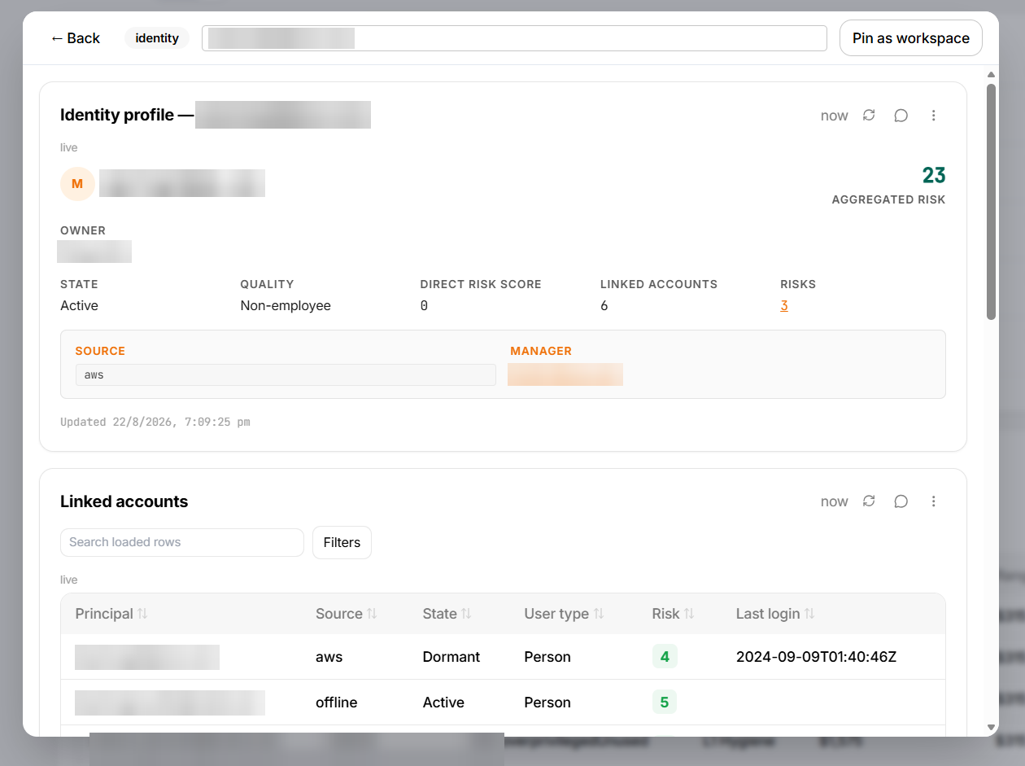Screen dimensions: 1025x766
Task: Sort table by State column
Action: click(x=447, y=614)
